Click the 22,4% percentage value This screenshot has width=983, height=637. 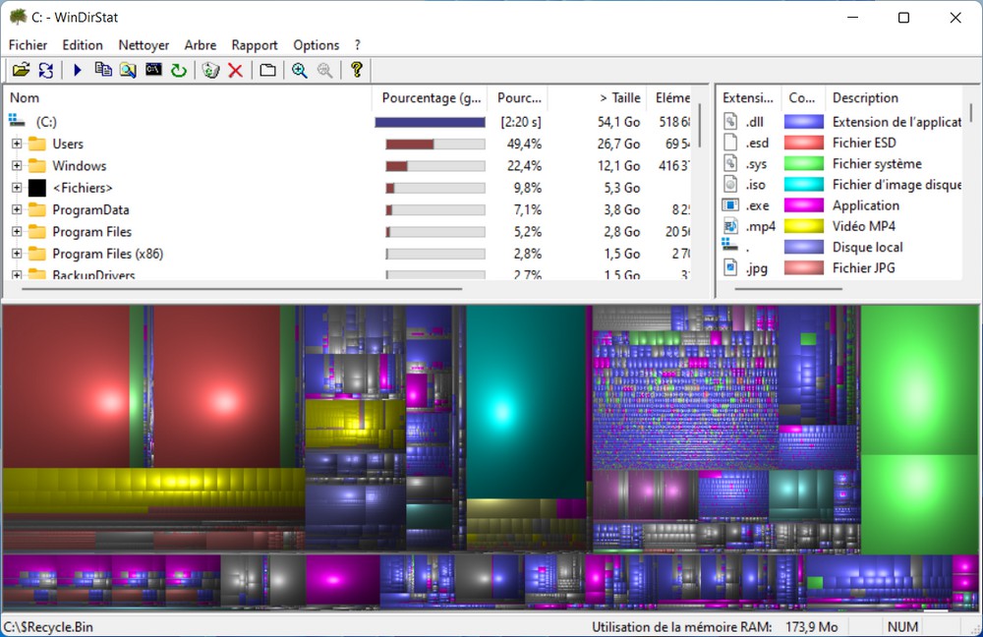pyautogui.click(x=524, y=165)
